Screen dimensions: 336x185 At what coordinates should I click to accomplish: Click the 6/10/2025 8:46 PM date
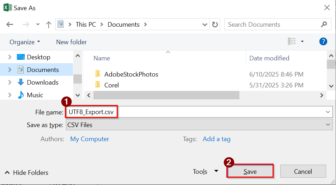(x=276, y=74)
